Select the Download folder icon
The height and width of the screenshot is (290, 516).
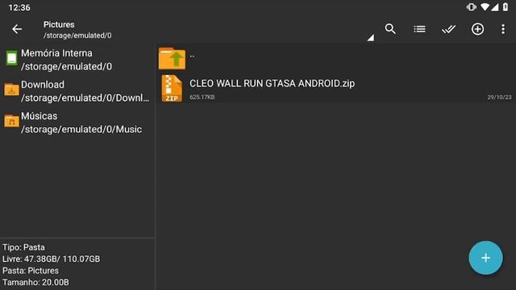point(11,89)
